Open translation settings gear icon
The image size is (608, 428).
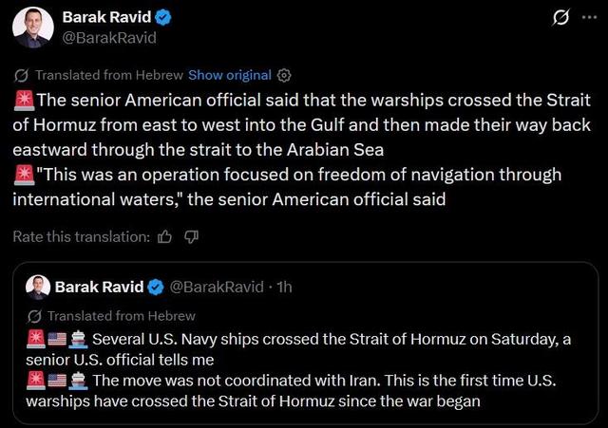click(283, 75)
